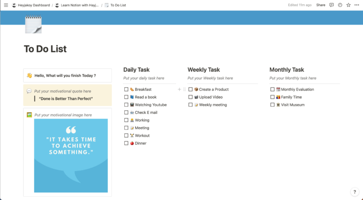Viewport: 363px width, 200px height.
Task: Check the Monthly Evaluation checkbox
Action: click(272, 89)
